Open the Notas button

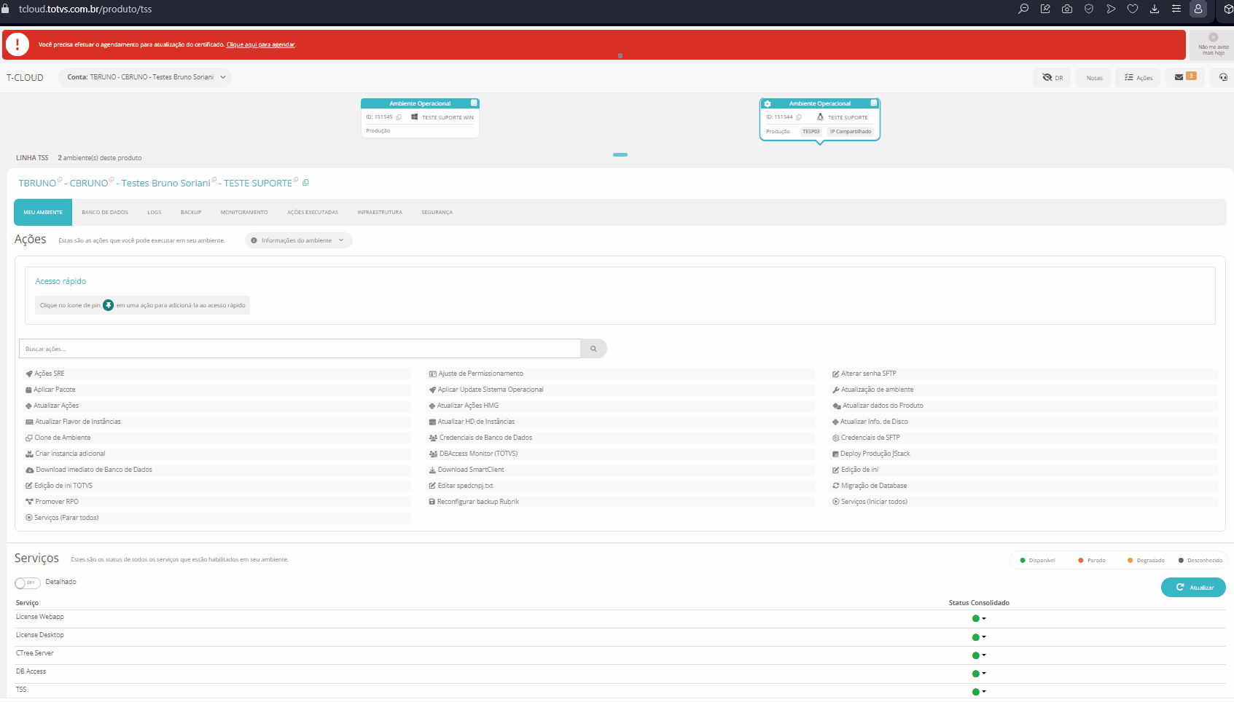[x=1094, y=77]
